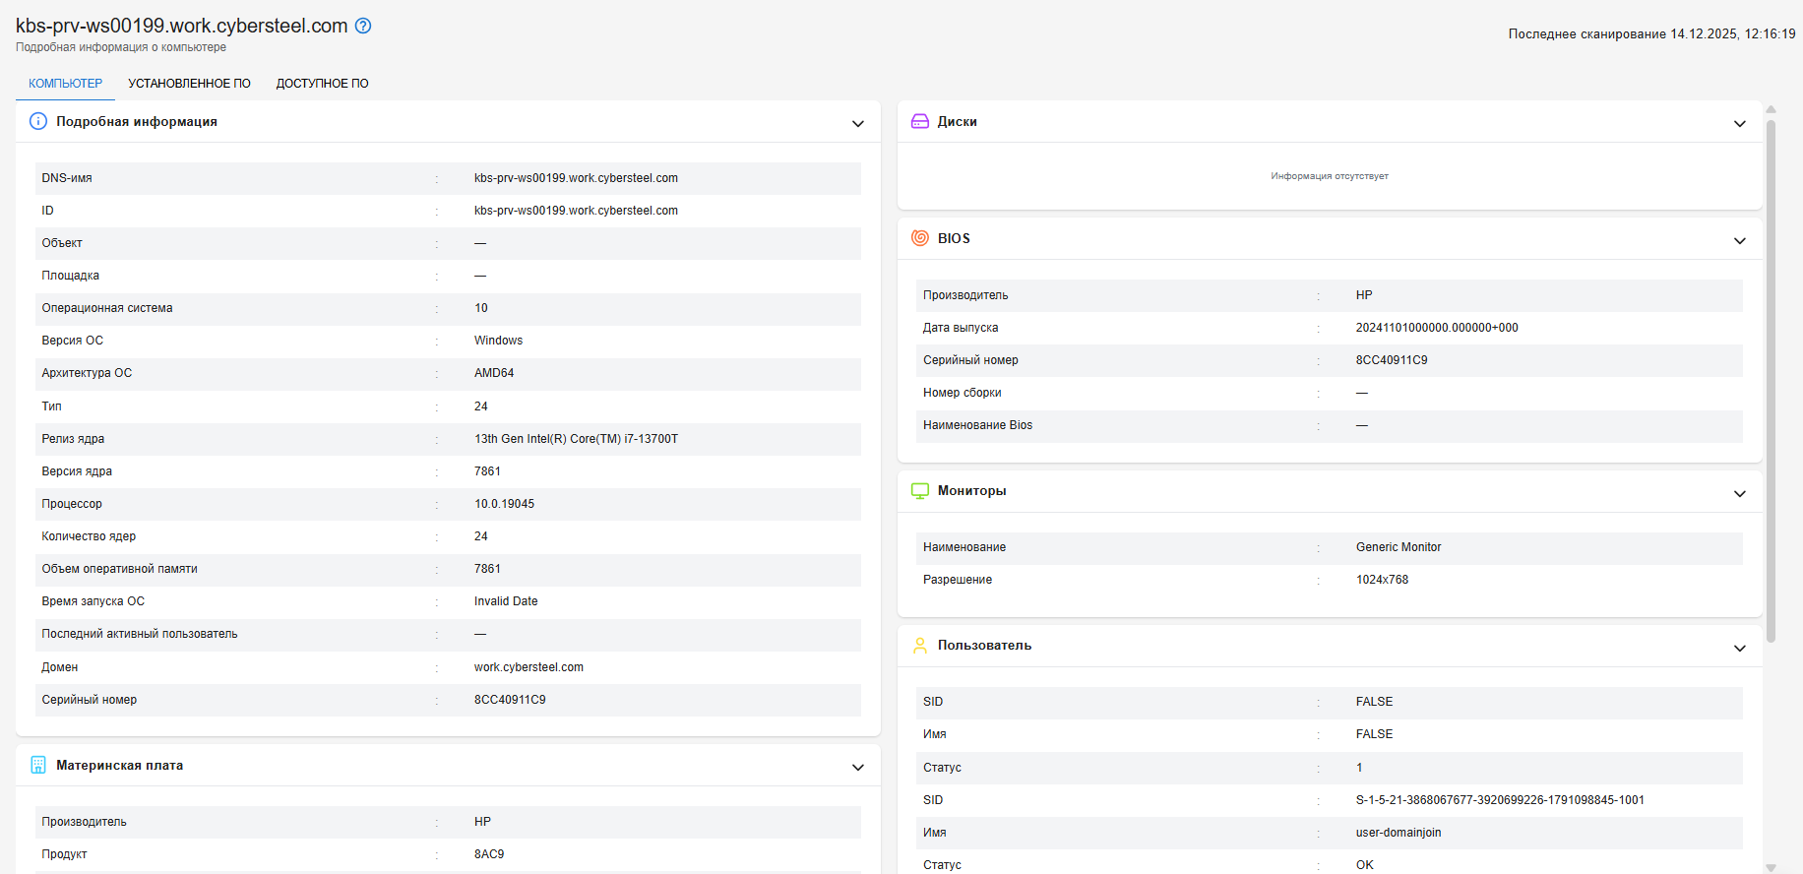Click the Информация отсутствует message in Диски
The height and width of the screenshot is (874, 1803).
pos(1330,176)
